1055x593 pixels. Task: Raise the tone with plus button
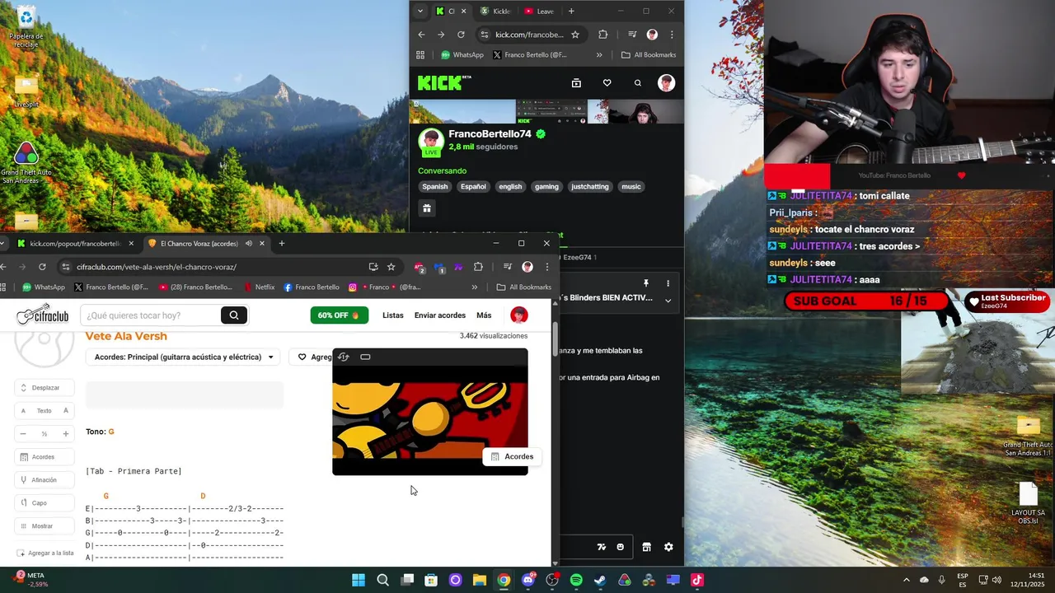tap(66, 433)
